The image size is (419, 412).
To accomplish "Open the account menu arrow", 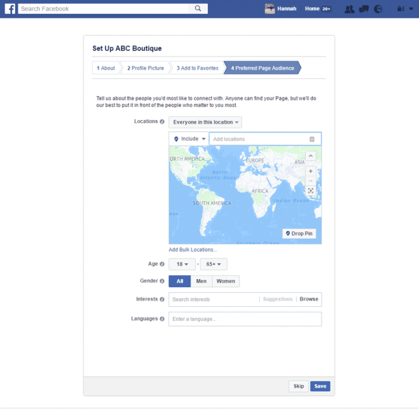I will pos(411,9).
